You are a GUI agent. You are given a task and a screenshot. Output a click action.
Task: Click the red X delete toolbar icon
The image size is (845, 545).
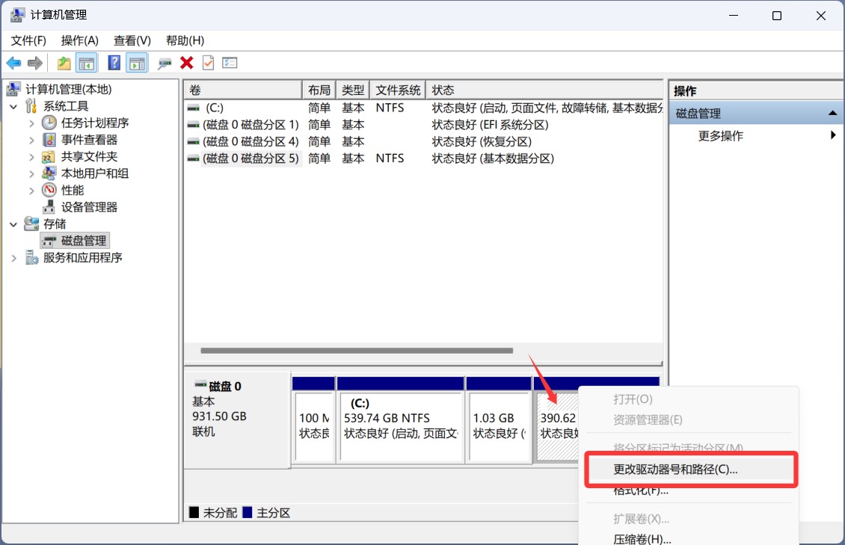pos(186,63)
